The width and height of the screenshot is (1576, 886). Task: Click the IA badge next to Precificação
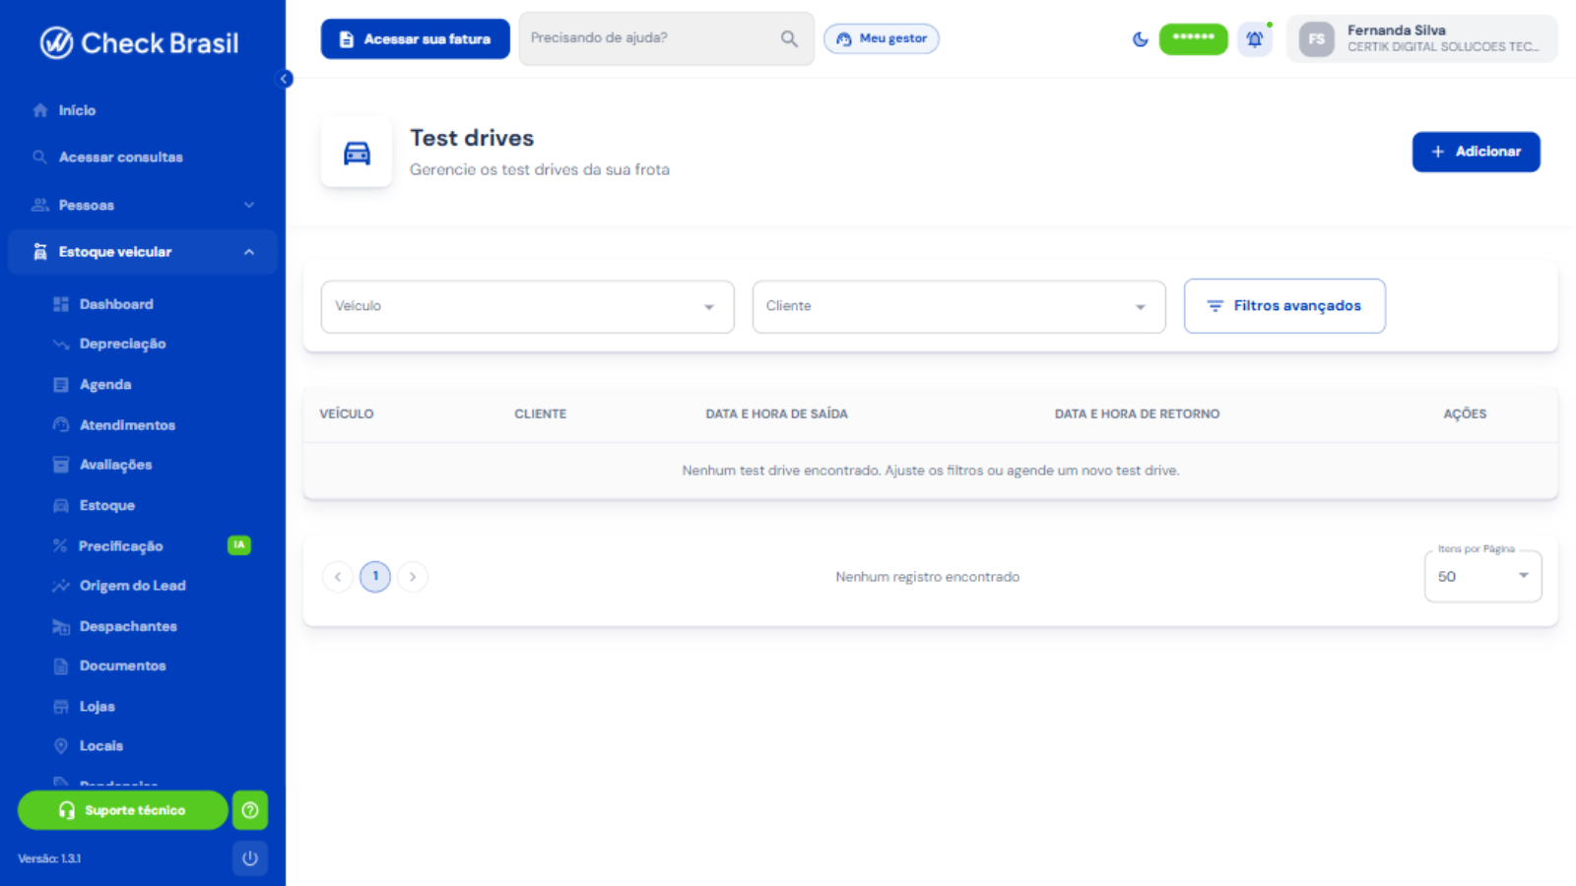coord(239,545)
